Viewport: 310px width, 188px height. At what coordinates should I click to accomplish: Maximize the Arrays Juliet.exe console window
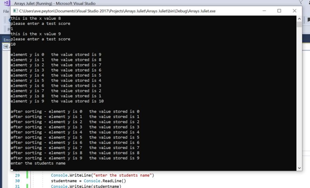coord(279,11)
